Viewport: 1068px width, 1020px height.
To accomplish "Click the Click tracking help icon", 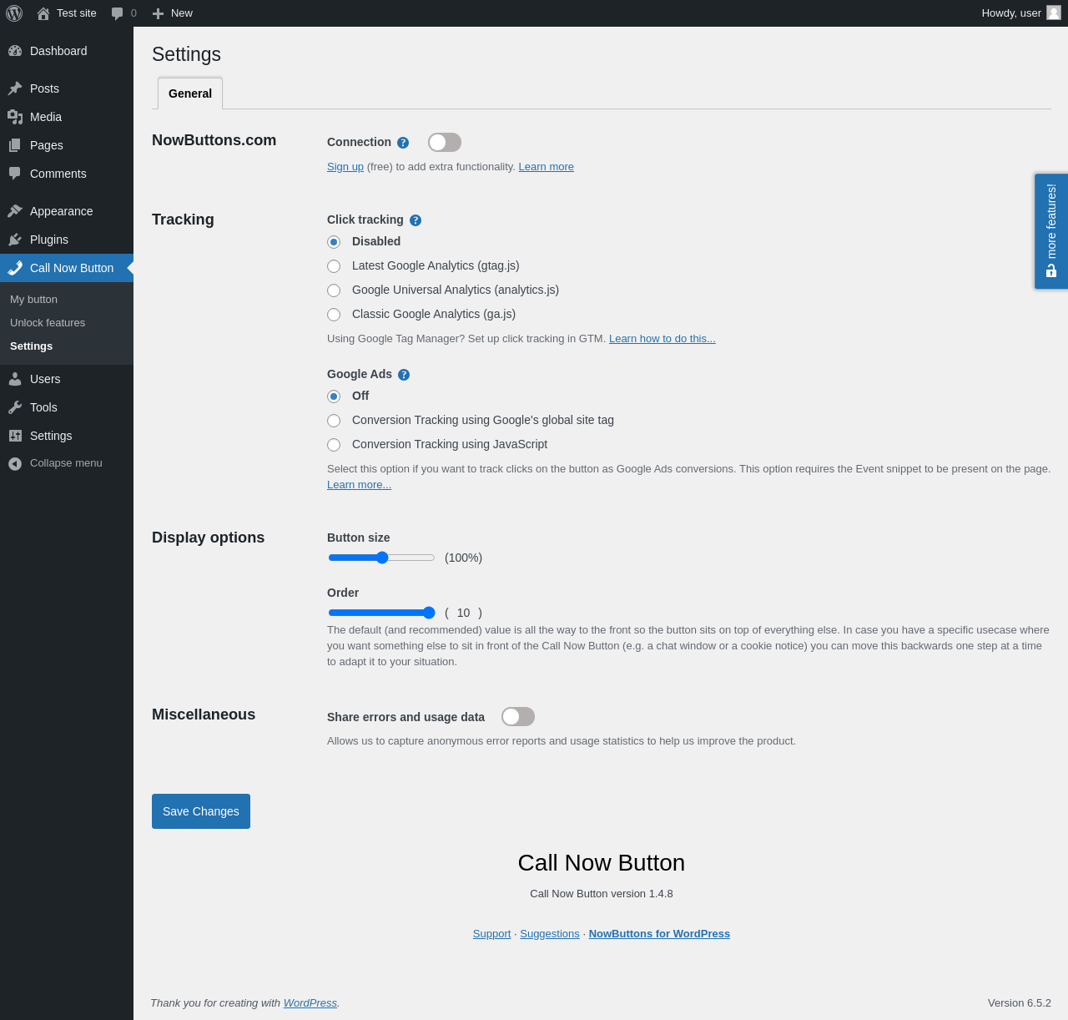I will pos(416,220).
